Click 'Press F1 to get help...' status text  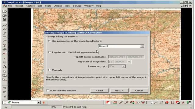[x=76, y=107]
